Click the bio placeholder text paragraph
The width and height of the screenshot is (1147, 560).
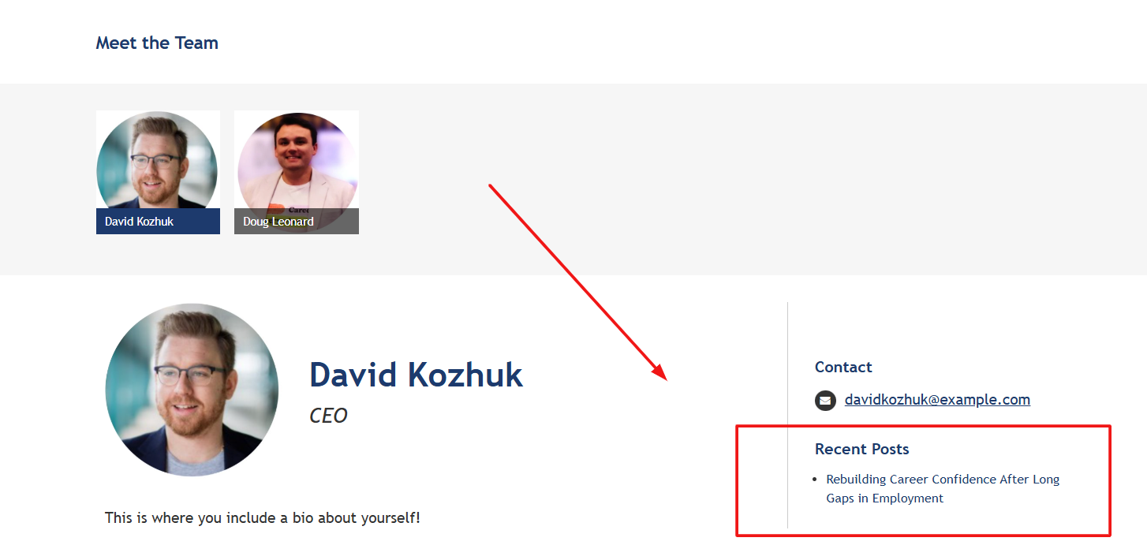263,518
